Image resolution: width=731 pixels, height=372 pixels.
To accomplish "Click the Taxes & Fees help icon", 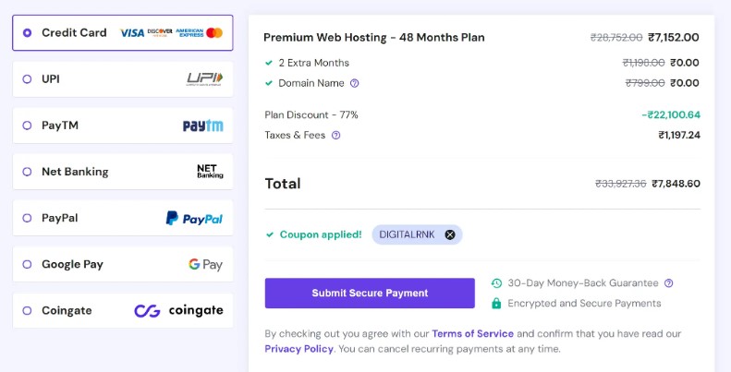I will point(335,136).
